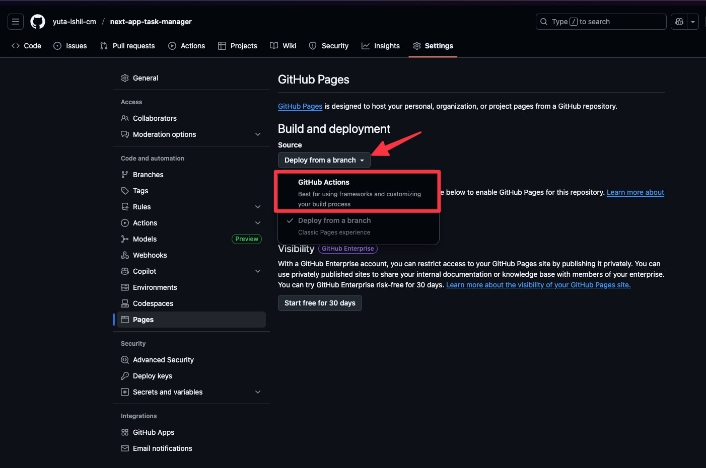This screenshot has width=706, height=468.
Task: Open the Deploy from a branch dropdown
Action: (x=324, y=160)
